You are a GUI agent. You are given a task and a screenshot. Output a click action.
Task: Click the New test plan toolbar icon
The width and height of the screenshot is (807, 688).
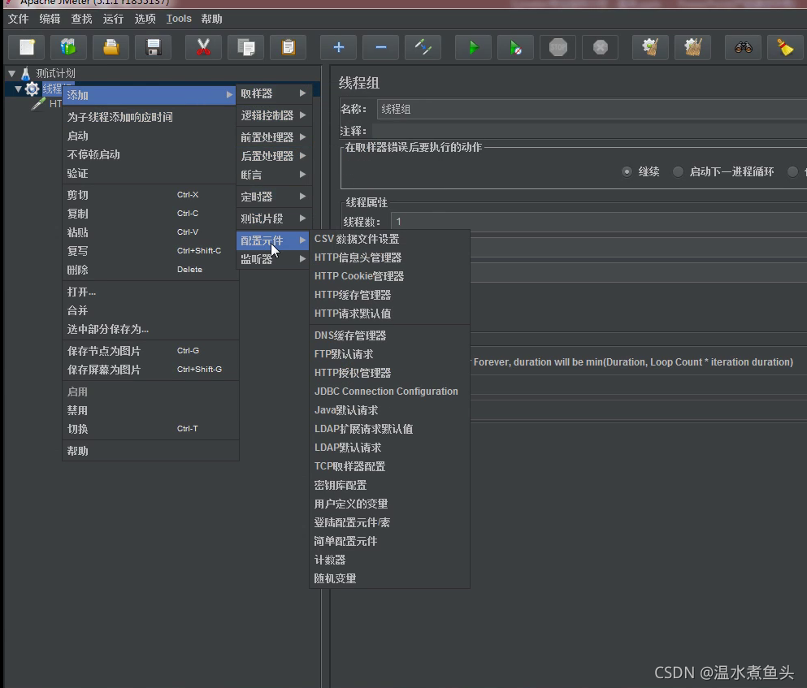(27, 47)
